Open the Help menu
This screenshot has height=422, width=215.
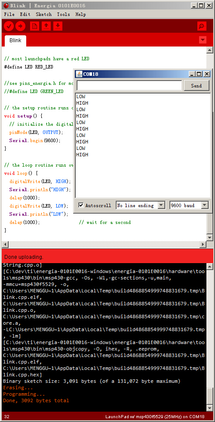[x=81, y=14]
